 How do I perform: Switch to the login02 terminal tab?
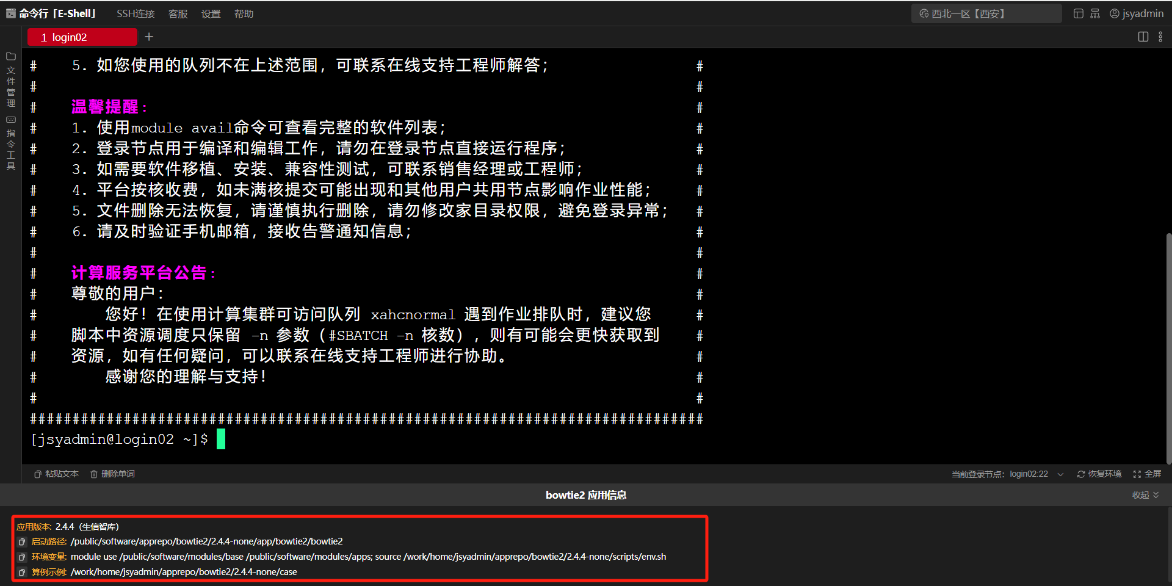[82, 37]
